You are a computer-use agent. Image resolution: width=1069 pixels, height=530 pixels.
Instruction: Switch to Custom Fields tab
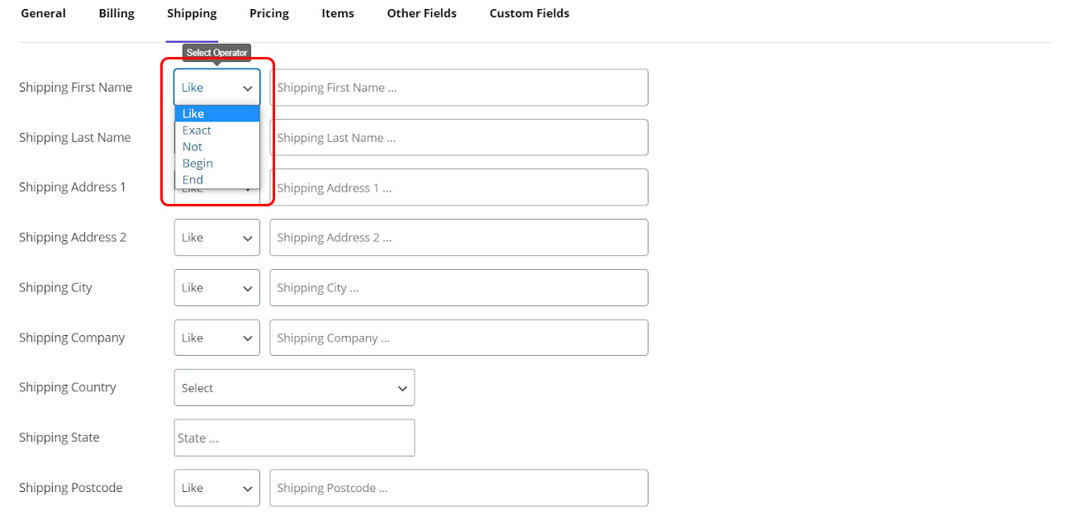[529, 13]
